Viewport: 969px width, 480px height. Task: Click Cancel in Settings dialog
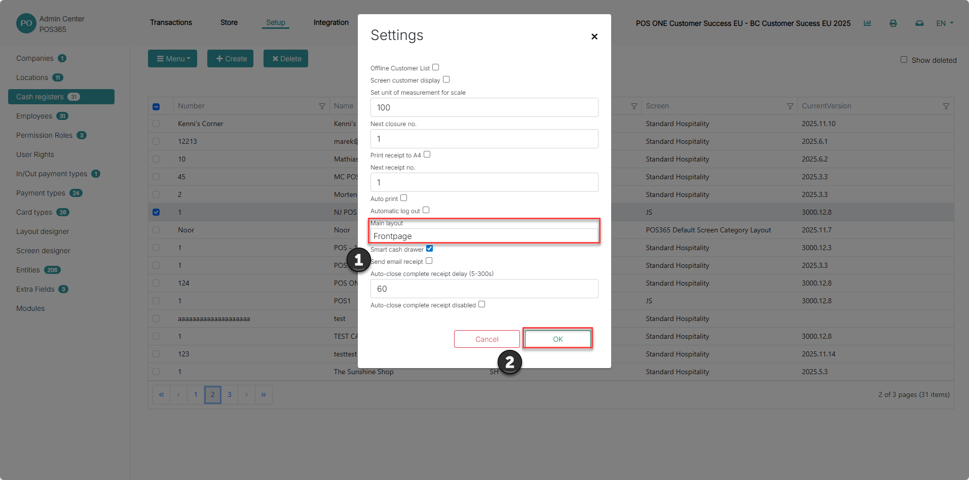click(x=487, y=339)
